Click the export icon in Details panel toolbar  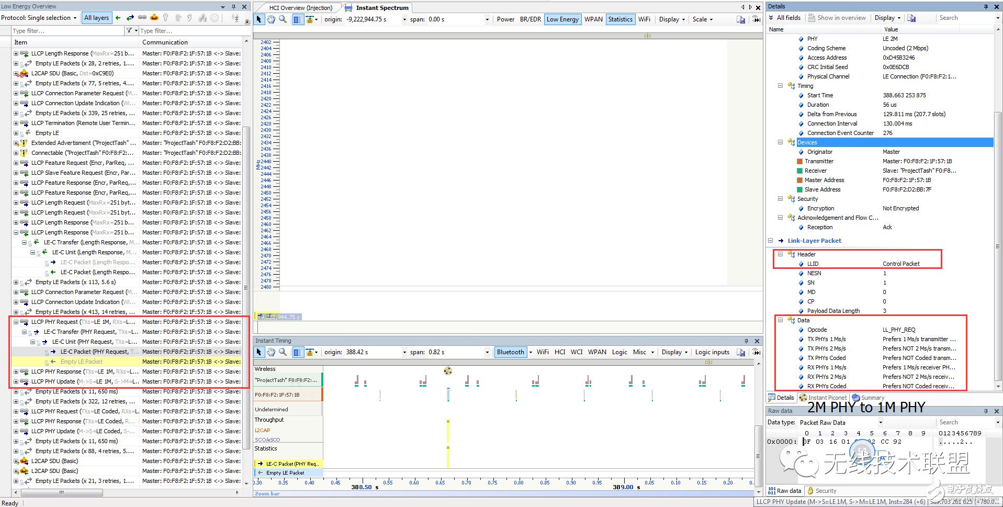tap(911, 18)
